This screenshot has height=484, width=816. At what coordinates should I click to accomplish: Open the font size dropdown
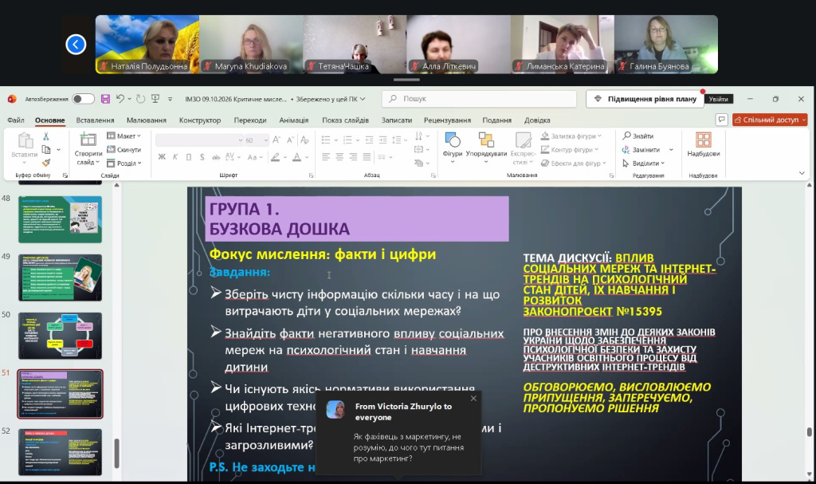click(266, 140)
